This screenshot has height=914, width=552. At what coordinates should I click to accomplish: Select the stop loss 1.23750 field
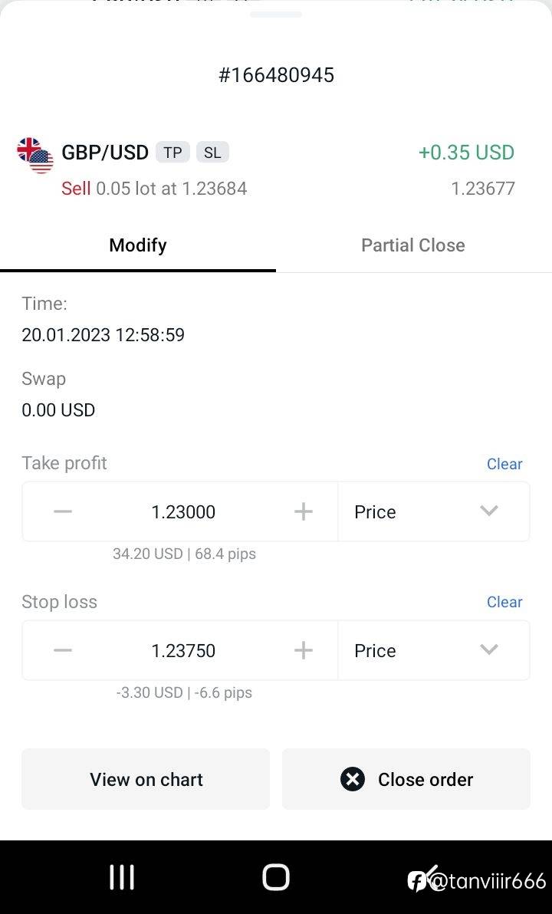(183, 650)
